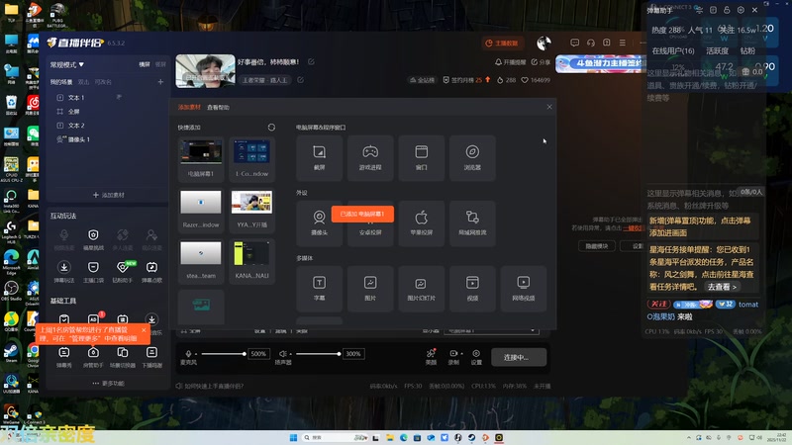Open the settings (设置) gear near 连接中
This screenshot has height=445, width=792.
point(476,356)
